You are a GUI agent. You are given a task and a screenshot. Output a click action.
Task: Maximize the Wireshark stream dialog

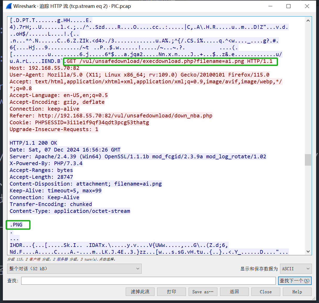tap(288, 6)
